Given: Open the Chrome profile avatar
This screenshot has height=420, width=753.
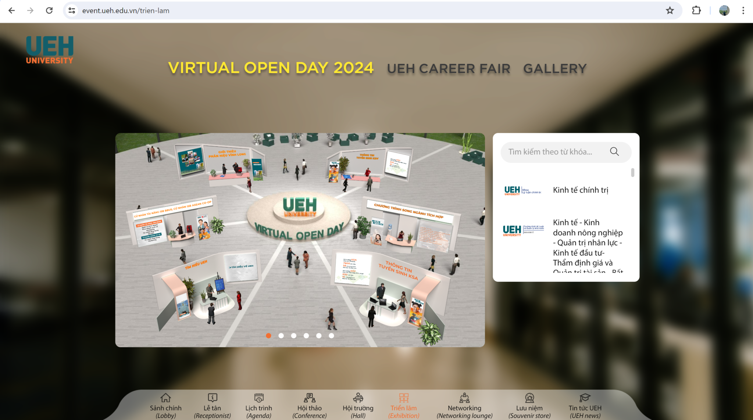Looking at the screenshot, I should 724,11.
